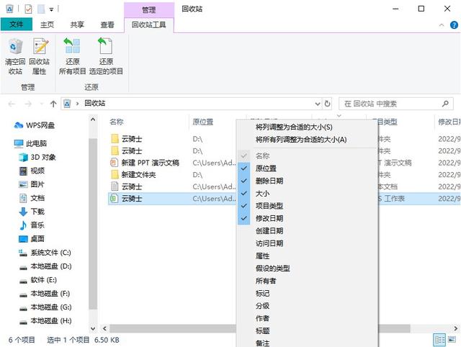Screen dimensions: 461x347
Task: Collapse the ribbon with chevron arrow
Action: tap(442, 25)
